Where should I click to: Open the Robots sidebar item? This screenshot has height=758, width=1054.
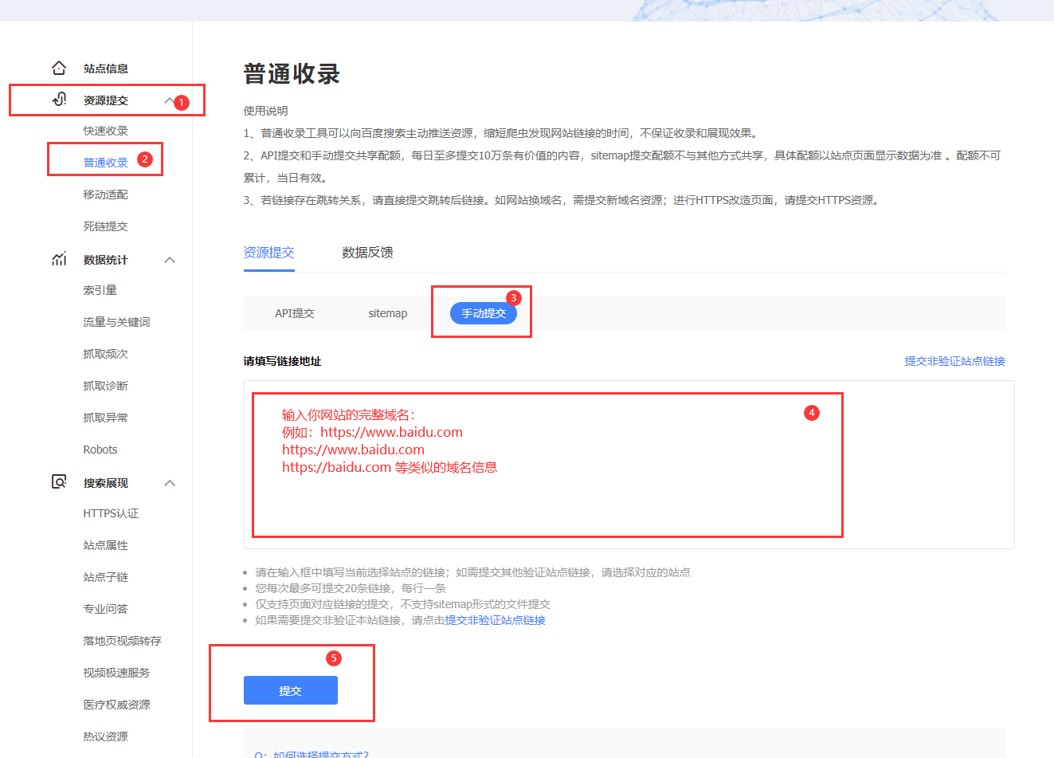(100, 450)
